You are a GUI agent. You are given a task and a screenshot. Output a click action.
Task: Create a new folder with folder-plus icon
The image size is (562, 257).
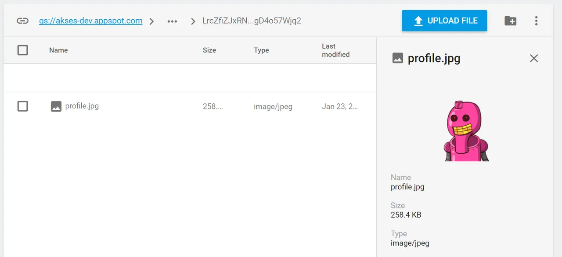click(x=510, y=21)
